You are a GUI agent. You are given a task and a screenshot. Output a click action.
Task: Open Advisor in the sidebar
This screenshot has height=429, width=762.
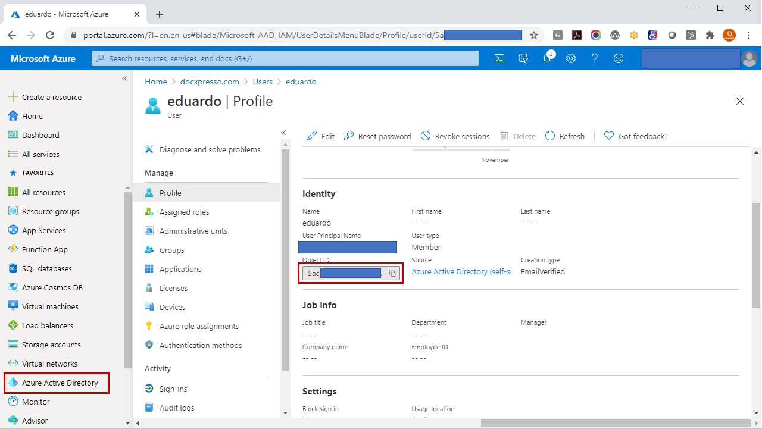point(28,421)
